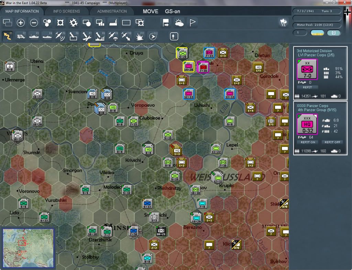Select the XXXXI Panzer Corps HQ 0-32 counter

[x=307, y=124]
